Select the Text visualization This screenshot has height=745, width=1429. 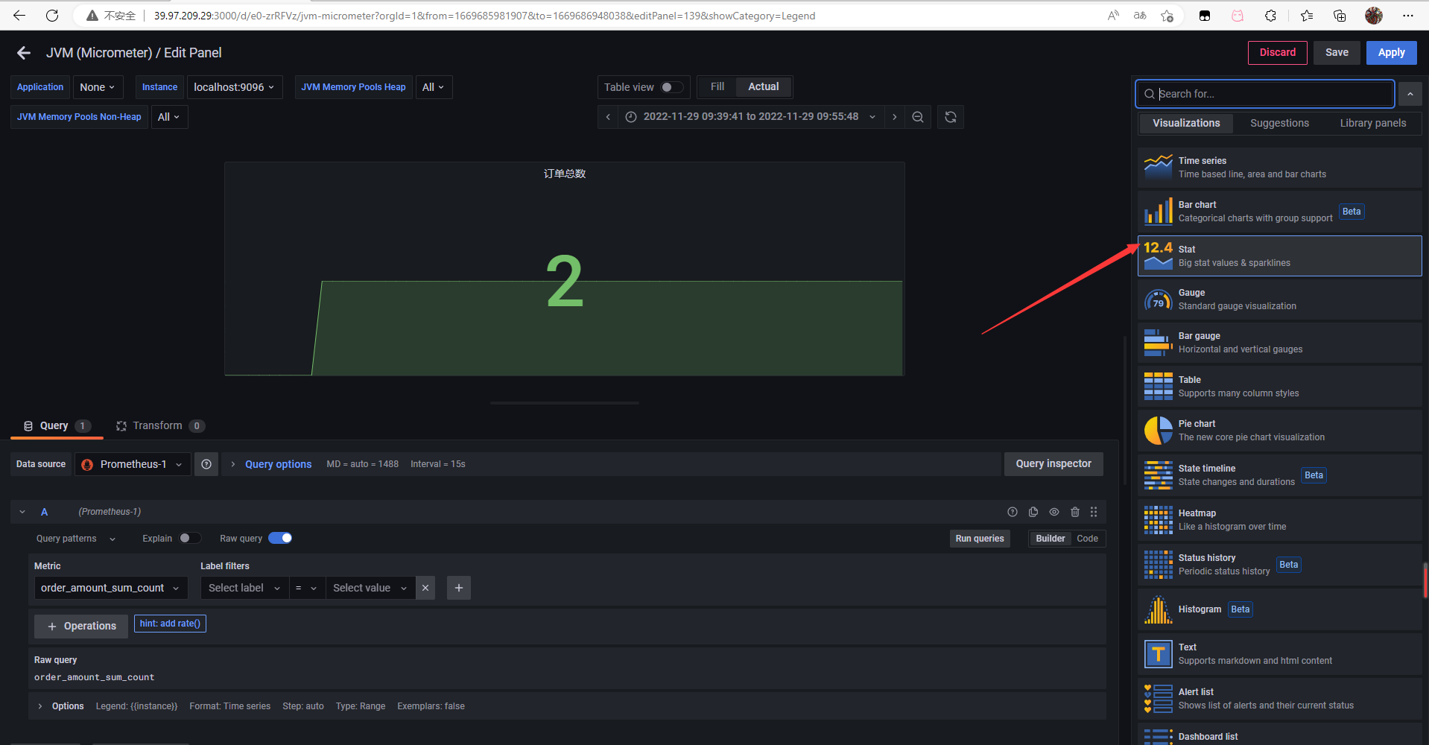point(1279,654)
